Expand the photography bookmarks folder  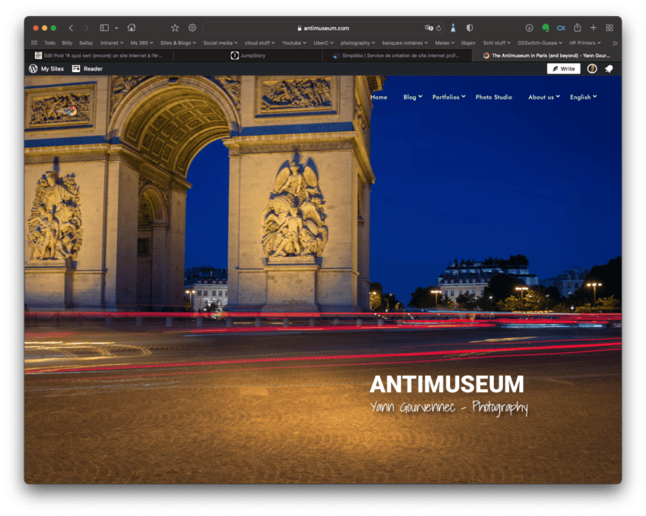click(358, 42)
